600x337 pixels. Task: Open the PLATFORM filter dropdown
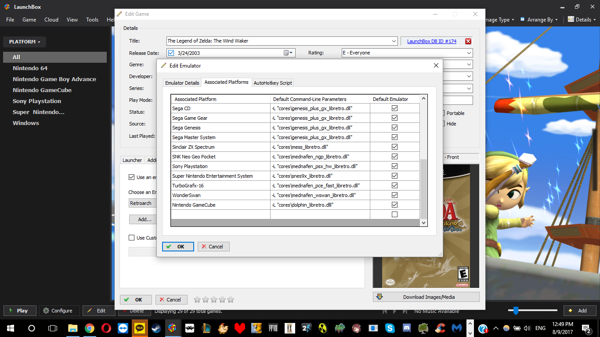click(25, 42)
